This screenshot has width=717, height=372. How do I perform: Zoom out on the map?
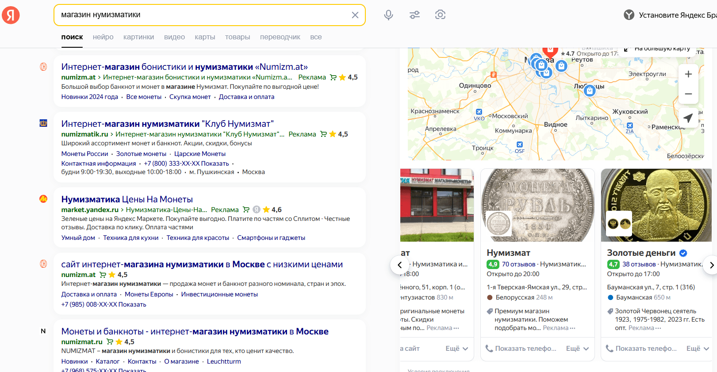(688, 94)
